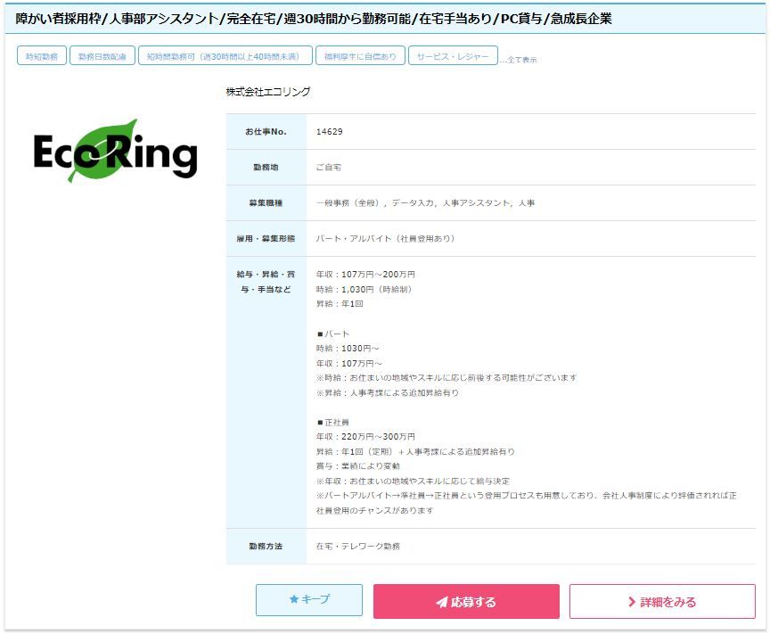
Task: Click the 応募する apply button
Action: (466, 601)
